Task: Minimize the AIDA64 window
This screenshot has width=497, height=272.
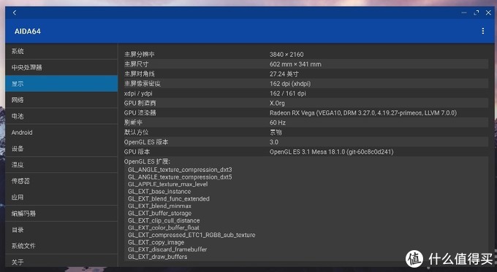Action: (x=464, y=12)
